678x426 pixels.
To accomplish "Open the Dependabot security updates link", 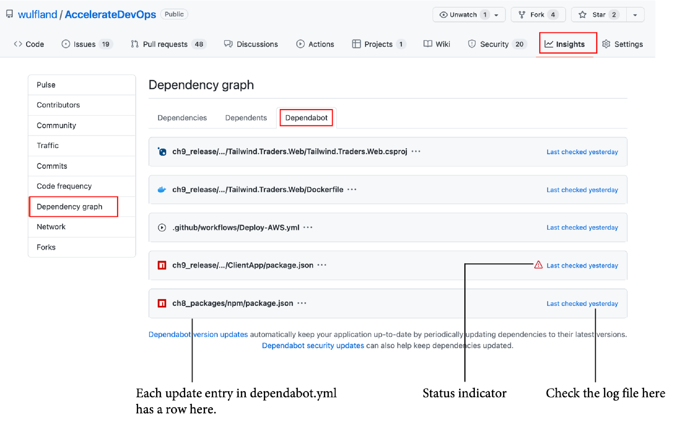I will 313,346.
